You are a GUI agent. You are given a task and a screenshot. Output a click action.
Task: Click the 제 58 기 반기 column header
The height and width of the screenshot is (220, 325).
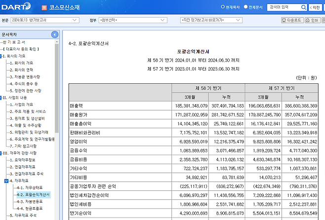pyautogui.click(x=208, y=88)
